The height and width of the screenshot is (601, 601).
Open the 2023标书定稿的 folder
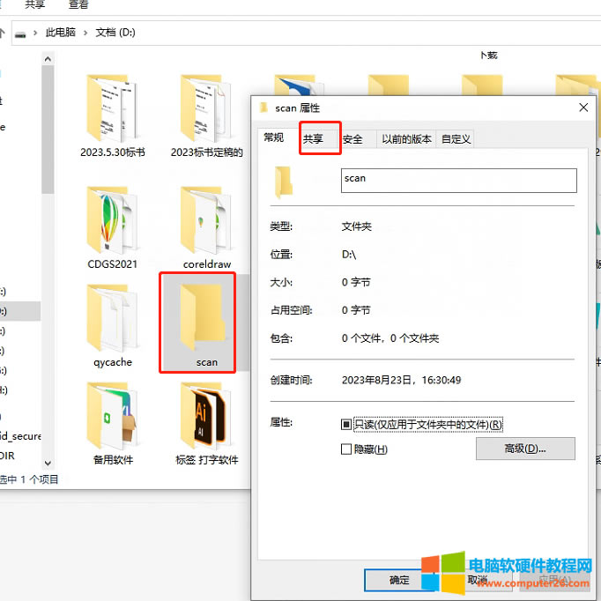[206, 116]
